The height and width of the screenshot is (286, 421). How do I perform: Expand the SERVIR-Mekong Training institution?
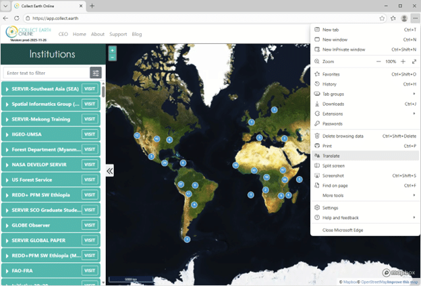pos(40,119)
